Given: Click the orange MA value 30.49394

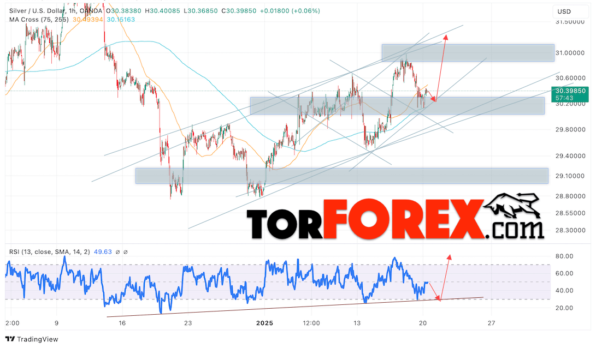Looking at the screenshot, I should [x=88, y=19].
